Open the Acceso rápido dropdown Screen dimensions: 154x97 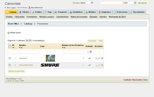pos(83,3)
